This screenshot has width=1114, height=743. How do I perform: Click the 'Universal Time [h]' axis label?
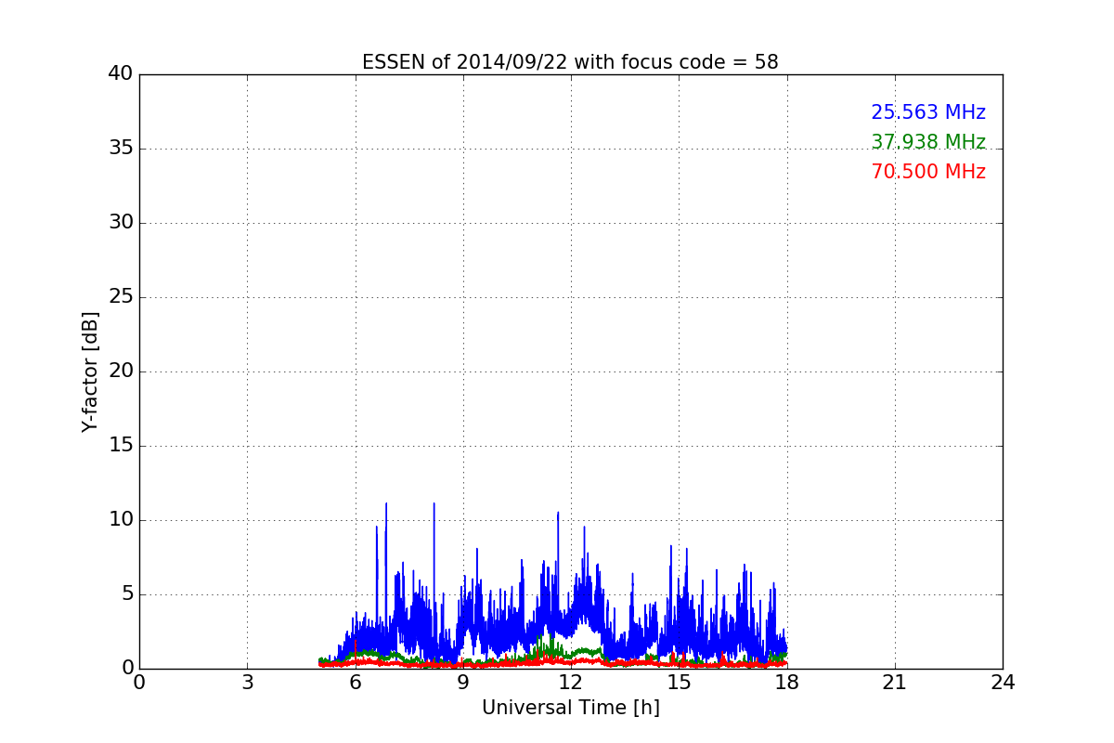click(571, 708)
